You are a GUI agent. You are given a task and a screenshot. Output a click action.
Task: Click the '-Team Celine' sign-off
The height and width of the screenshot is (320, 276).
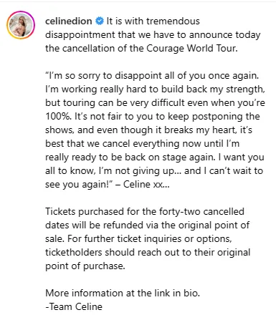coord(74,306)
